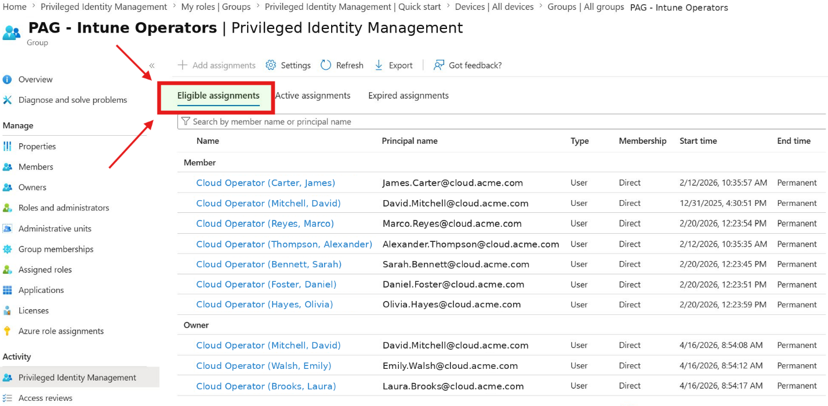Open Cloud Operator (Hayes, Olivia) link
828x406 pixels.
(264, 304)
